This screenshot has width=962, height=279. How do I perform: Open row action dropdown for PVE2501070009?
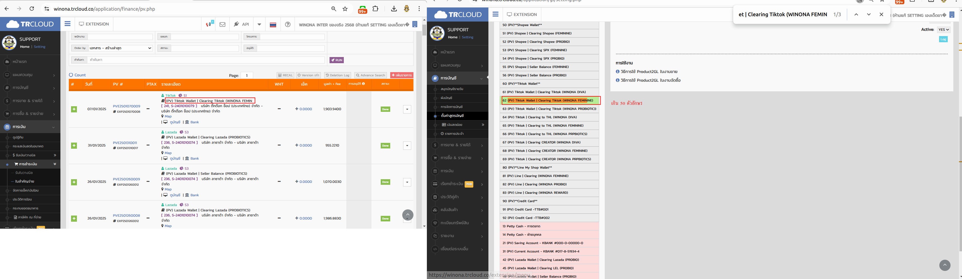click(x=407, y=109)
